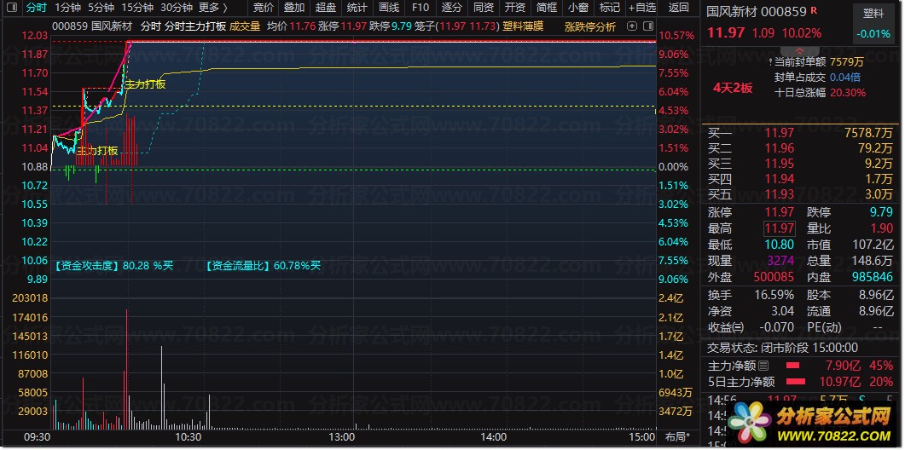Click the 标记 mark button

610,8
